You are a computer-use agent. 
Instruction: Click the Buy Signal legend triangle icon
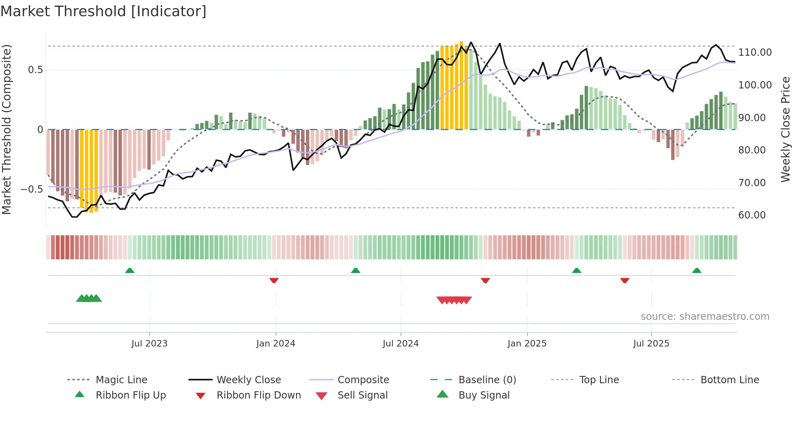click(442, 394)
